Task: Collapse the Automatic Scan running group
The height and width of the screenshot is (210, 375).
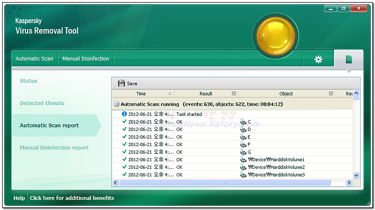Action: pos(117,104)
